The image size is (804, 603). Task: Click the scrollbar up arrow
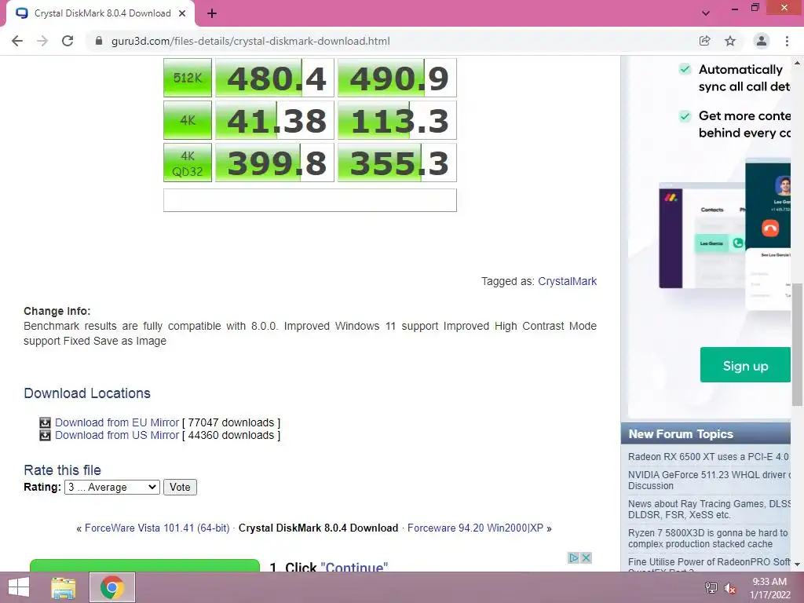tap(798, 63)
